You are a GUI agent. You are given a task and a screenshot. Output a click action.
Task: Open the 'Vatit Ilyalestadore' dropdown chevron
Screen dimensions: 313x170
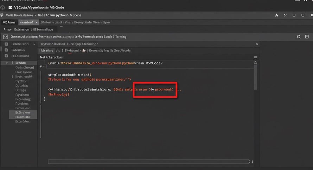[35, 15]
